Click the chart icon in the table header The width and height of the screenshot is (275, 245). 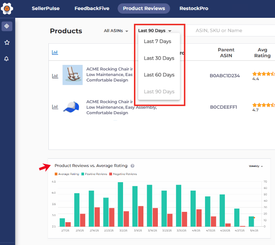click(55, 52)
